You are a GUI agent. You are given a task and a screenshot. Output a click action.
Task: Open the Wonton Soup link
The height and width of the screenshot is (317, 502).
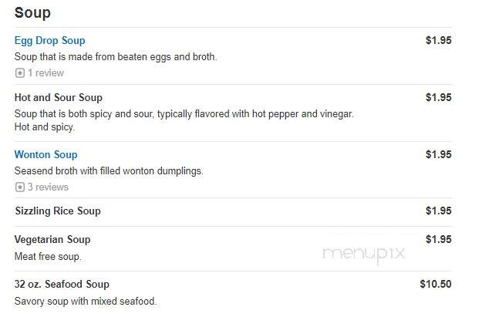[x=45, y=155]
